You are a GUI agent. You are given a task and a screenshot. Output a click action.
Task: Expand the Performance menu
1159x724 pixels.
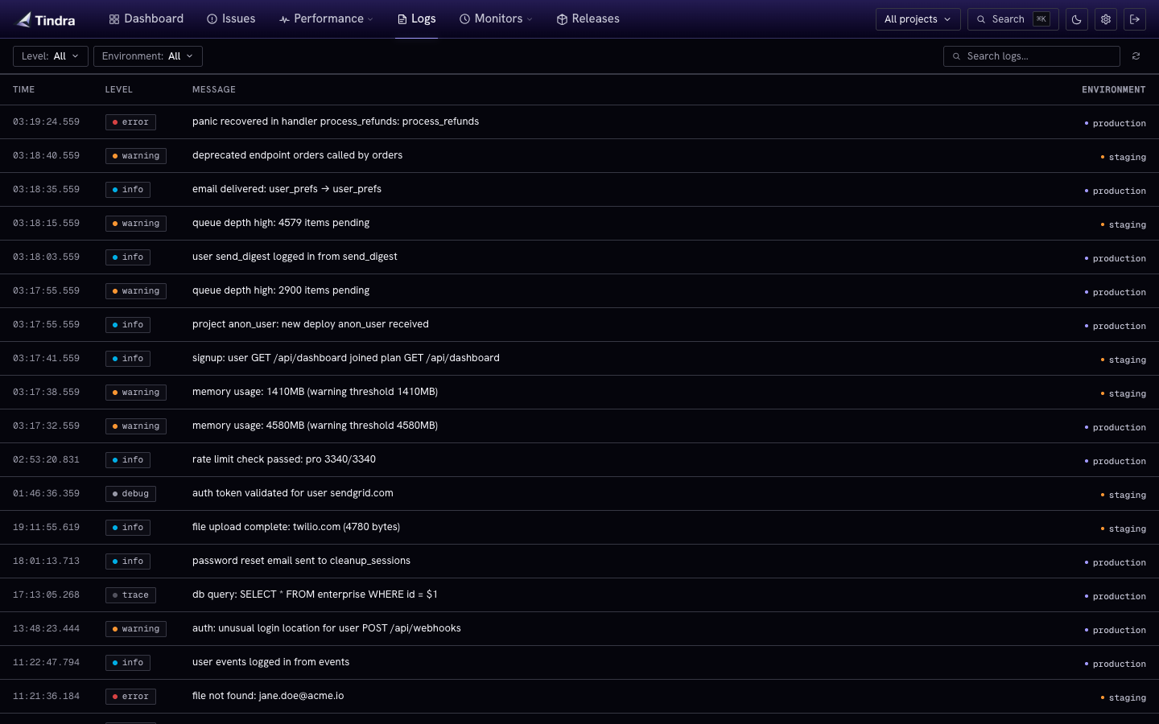(x=326, y=19)
